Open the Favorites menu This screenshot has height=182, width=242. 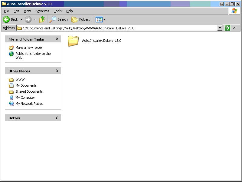tap(42, 11)
